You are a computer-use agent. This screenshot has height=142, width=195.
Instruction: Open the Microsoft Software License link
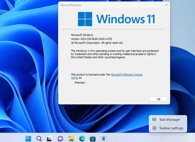coord(127,75)
